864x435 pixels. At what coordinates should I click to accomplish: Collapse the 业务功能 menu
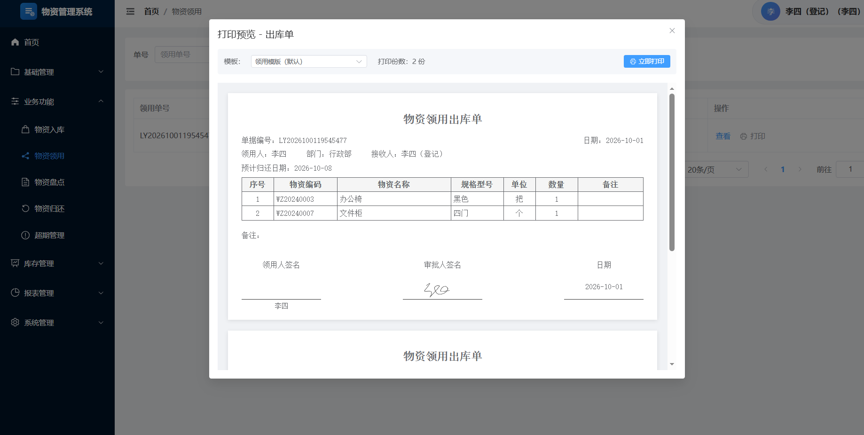point(57,102)
